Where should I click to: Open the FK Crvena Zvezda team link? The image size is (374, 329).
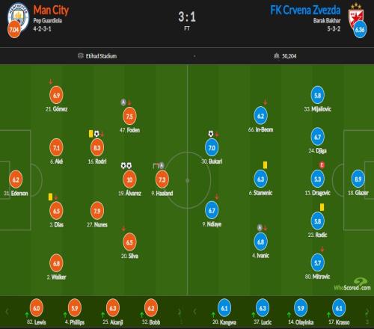click(x=305, y=10)
